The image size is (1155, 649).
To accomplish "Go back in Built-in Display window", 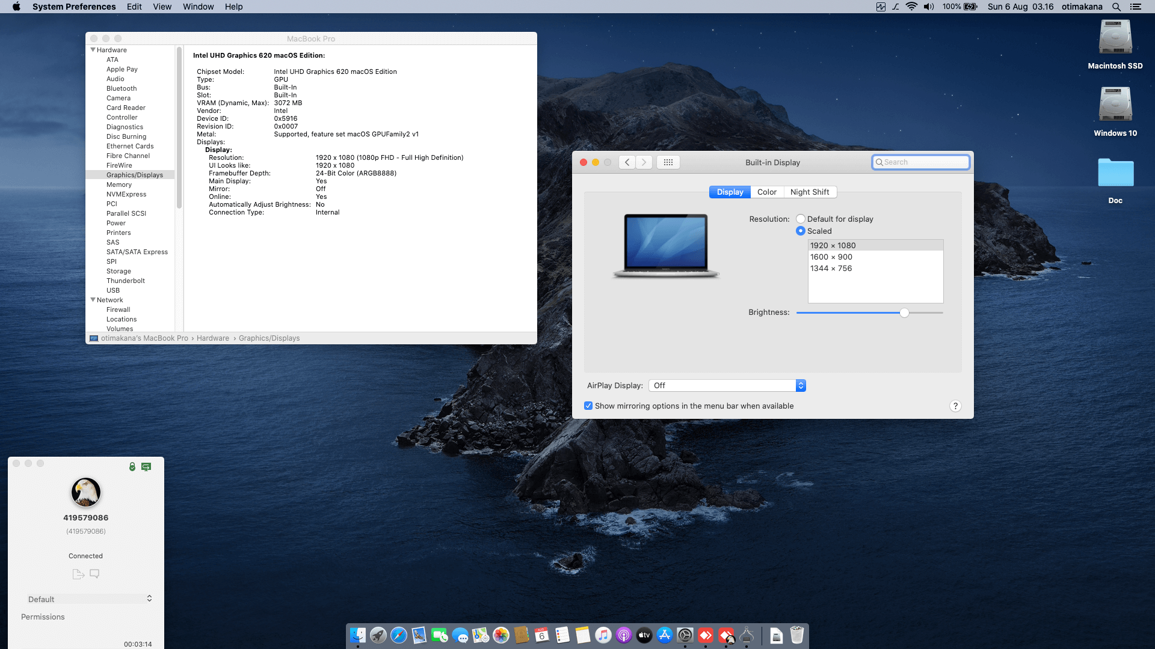I will (x=627, y=162).
